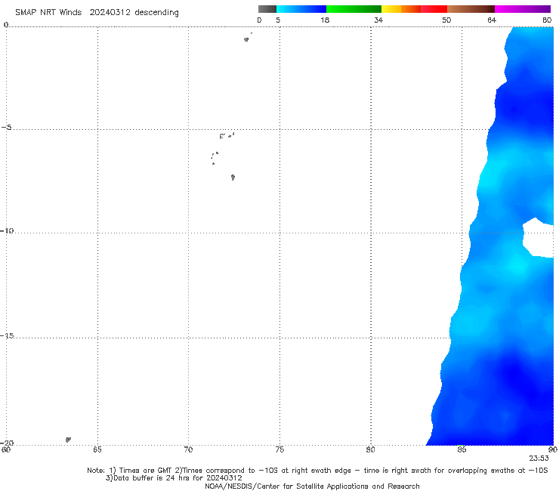This screenshot has width=559, height=491.
Task: Click the word "descending" in the title
Action: [156, 13]
